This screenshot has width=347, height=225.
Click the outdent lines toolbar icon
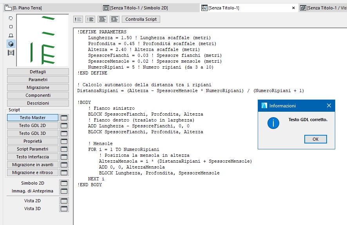pyautogui.click(x=114, y=19)
